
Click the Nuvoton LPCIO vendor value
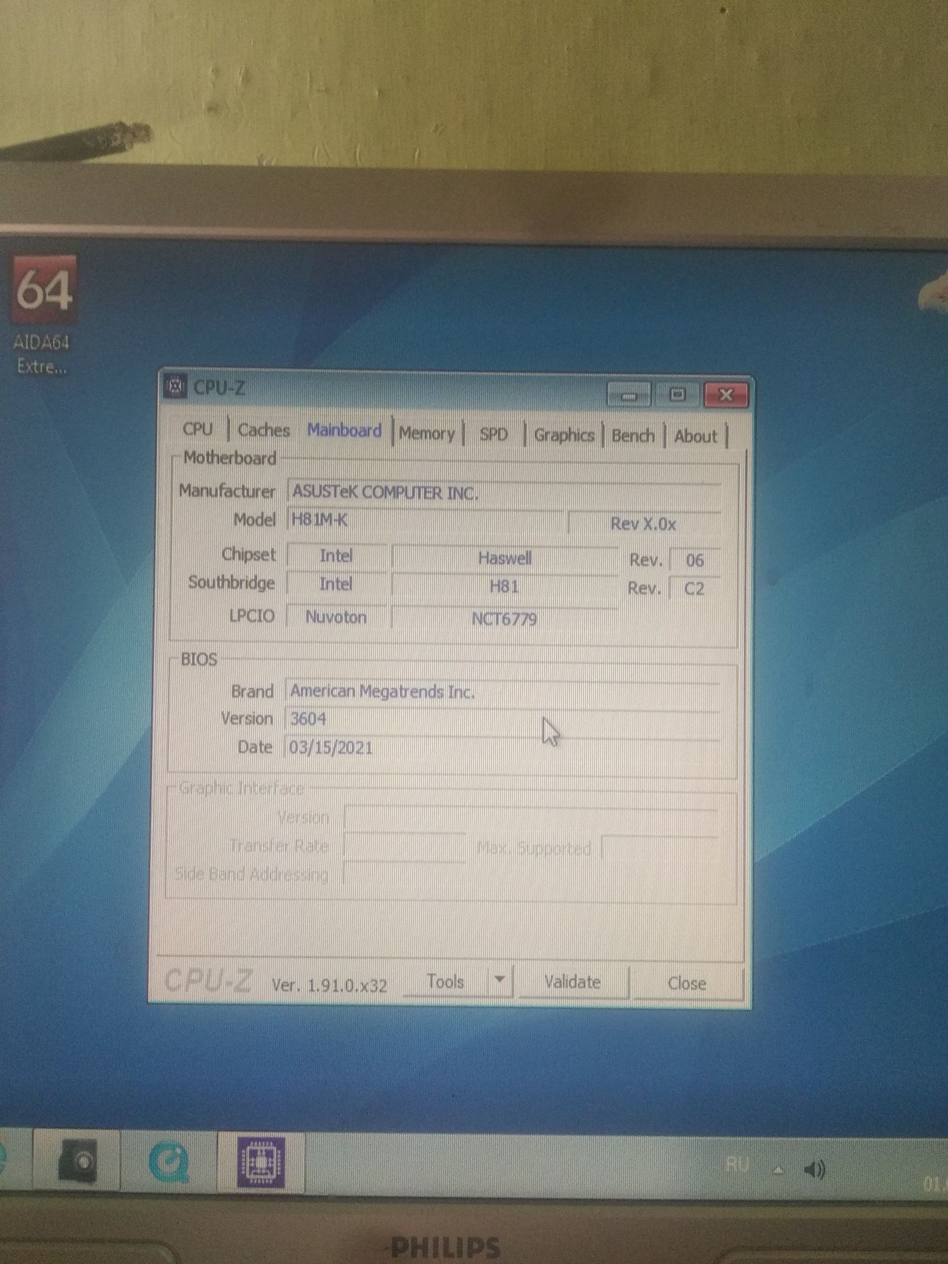pyautogui.click(x=336, y=617)
